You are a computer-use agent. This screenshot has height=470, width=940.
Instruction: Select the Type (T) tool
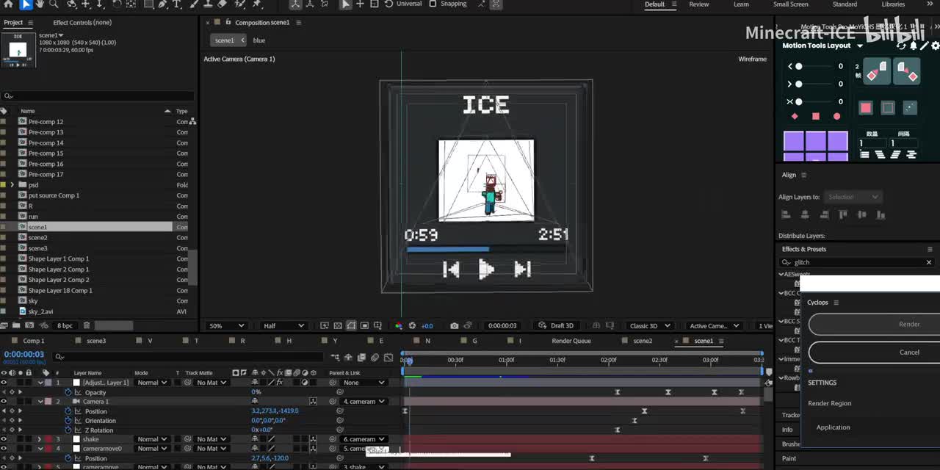177,4
